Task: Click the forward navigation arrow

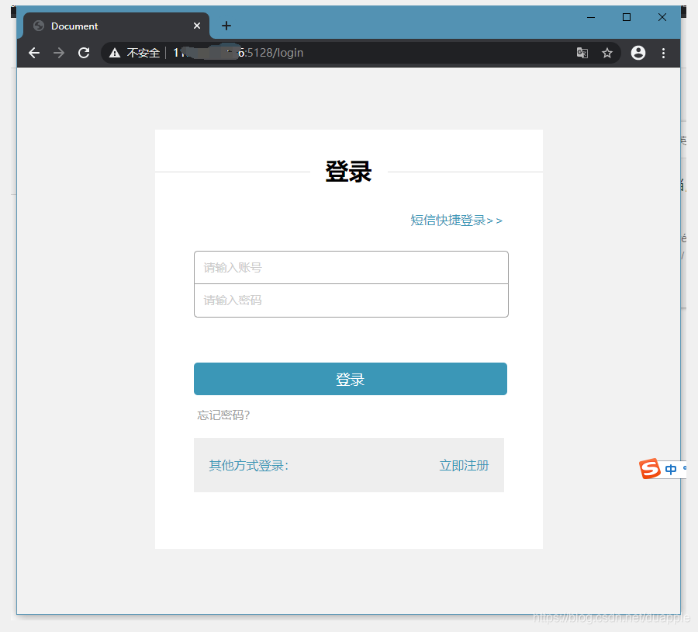Action: (58, 53)
